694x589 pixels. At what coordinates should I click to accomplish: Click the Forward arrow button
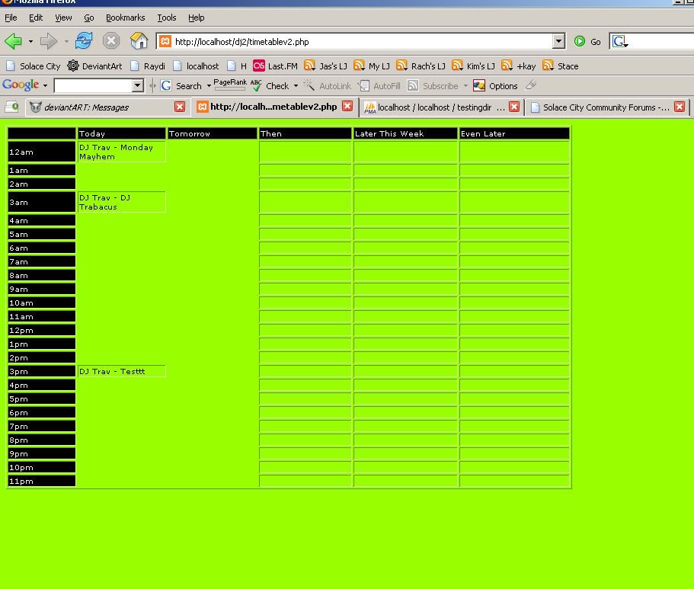coord(48,41)
